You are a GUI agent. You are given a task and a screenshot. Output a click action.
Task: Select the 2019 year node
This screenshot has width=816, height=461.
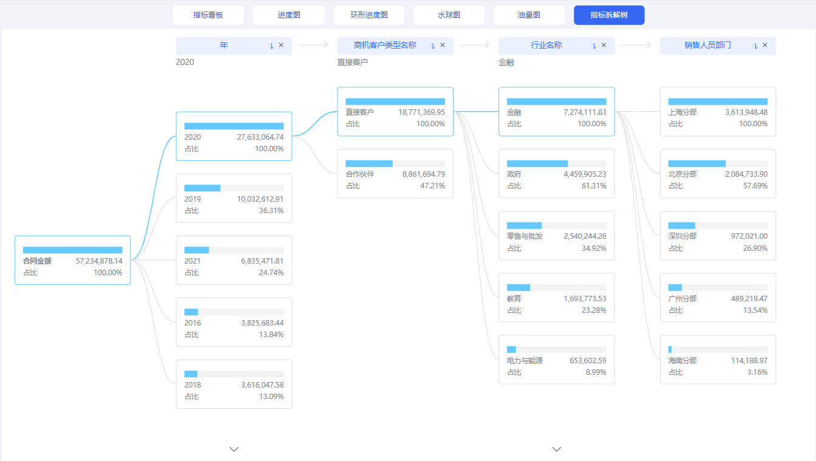coord(234,198)
